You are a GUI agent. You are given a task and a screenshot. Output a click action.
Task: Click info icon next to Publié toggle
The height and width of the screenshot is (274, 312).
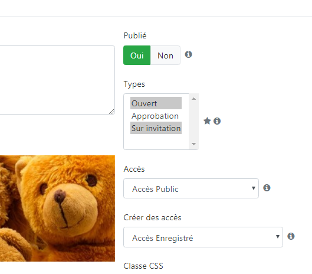tap(188, 54)
